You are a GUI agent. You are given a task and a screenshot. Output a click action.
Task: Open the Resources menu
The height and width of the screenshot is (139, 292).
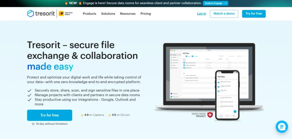[x=128, y=14]
